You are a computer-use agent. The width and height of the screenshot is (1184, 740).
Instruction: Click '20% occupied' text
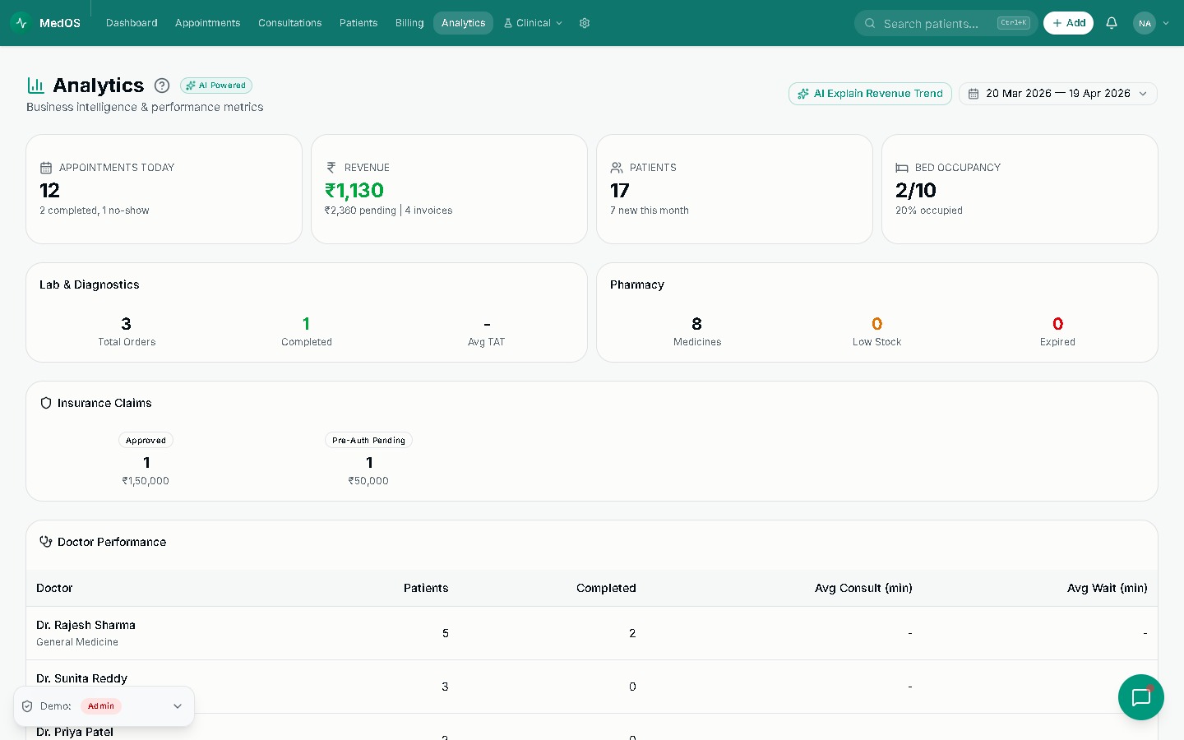pos(929,210)
